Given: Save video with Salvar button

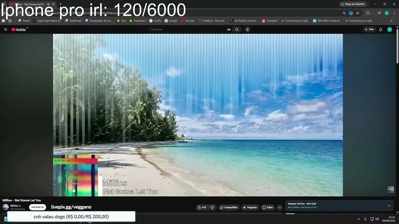Looking at the screenshot, I should [268, 208].
